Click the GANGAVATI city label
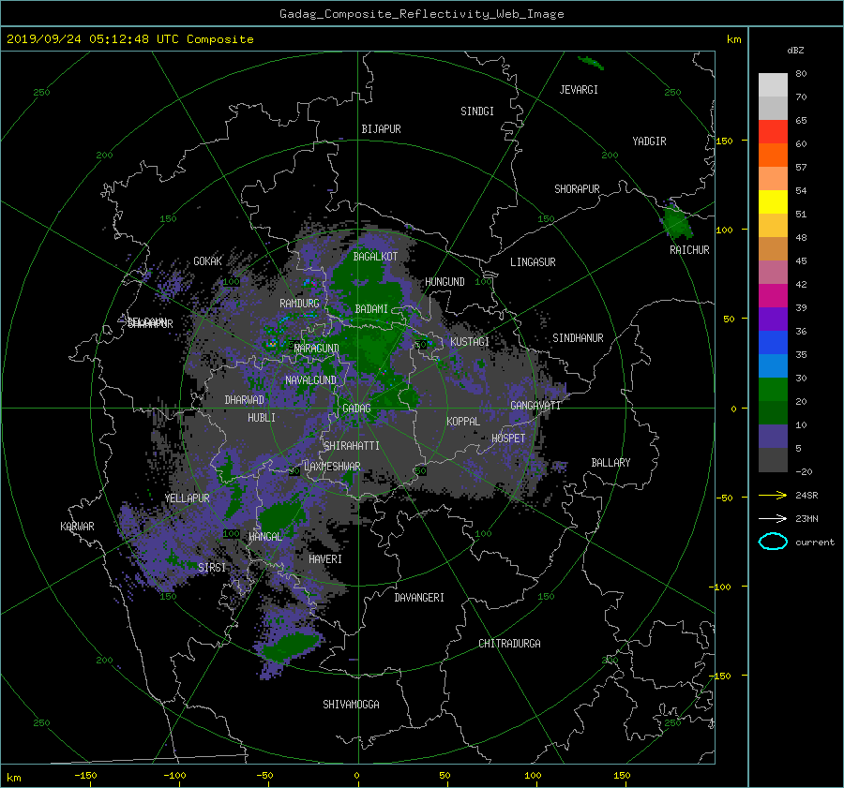The image size is (844, 788). pos(535,405)
